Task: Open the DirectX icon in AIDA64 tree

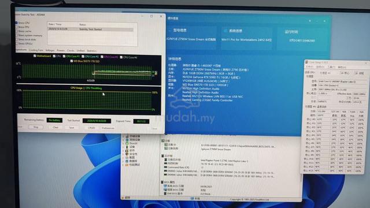Action: click(127, 143)
